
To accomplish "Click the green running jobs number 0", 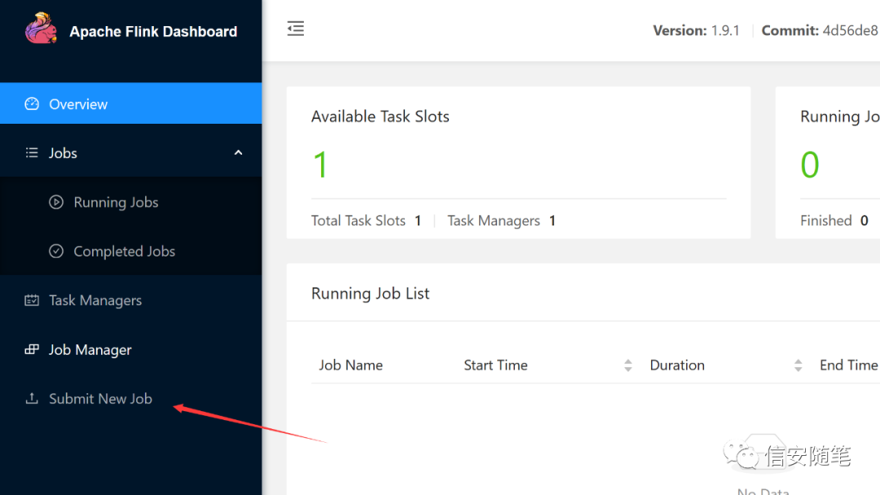I will coord(810,164).
